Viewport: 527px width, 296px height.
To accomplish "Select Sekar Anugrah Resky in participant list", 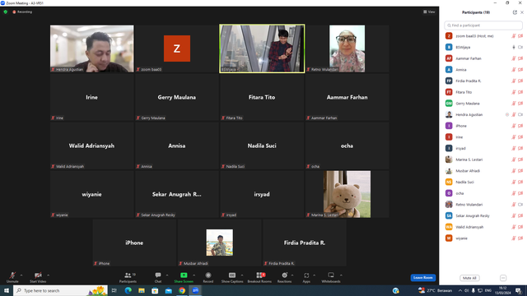I will (x=483, y=215).
